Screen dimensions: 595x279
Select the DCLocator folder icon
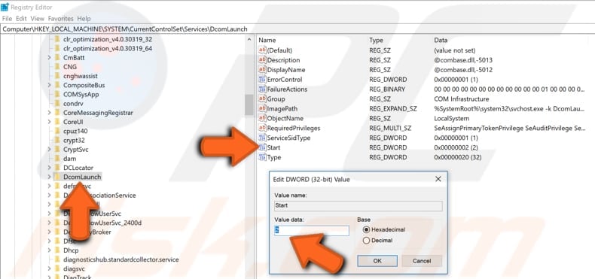(x=57, y=168)
